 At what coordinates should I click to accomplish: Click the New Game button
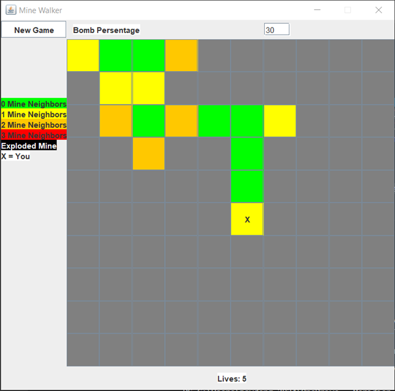(34, 30)
